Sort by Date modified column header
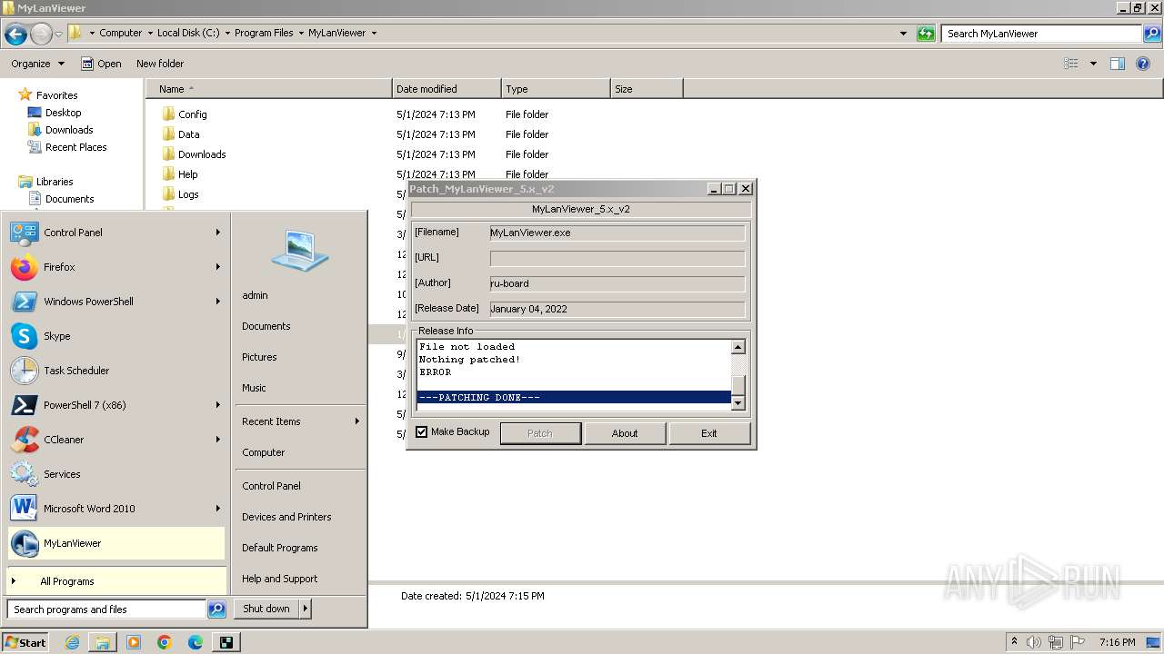1164x654 pixels. [447, 89]
